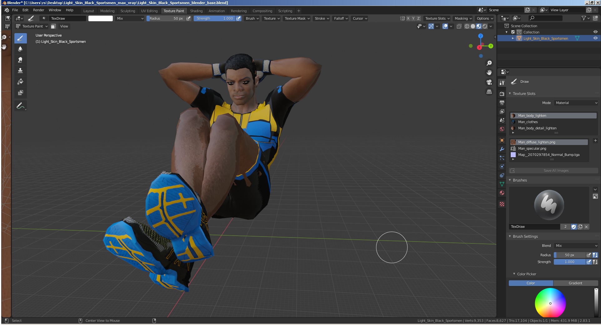The height and width of the screenshot is (325, 601).
Task: Select the Man_clothes material slot
Action: tap(553, 122)
